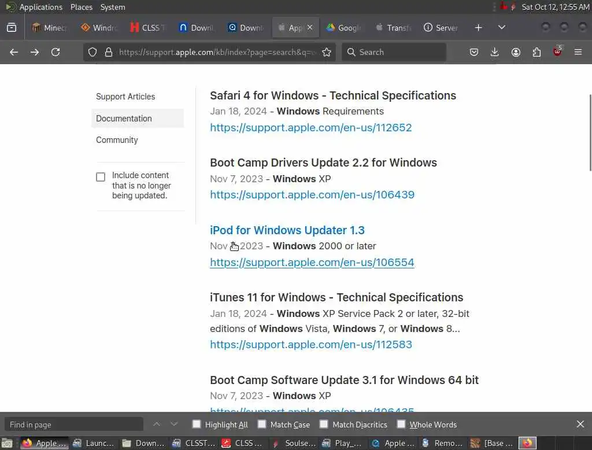Toggle Match Case checkbox

262,425
